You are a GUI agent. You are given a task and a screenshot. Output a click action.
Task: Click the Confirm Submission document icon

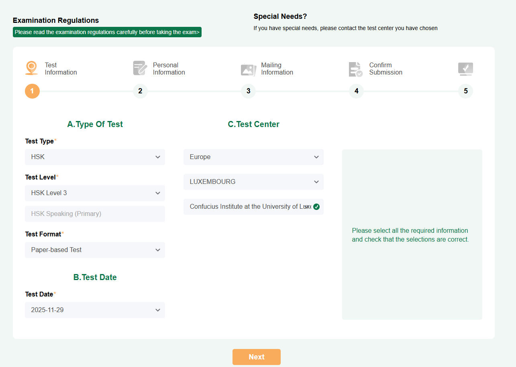tap(355, 69)
